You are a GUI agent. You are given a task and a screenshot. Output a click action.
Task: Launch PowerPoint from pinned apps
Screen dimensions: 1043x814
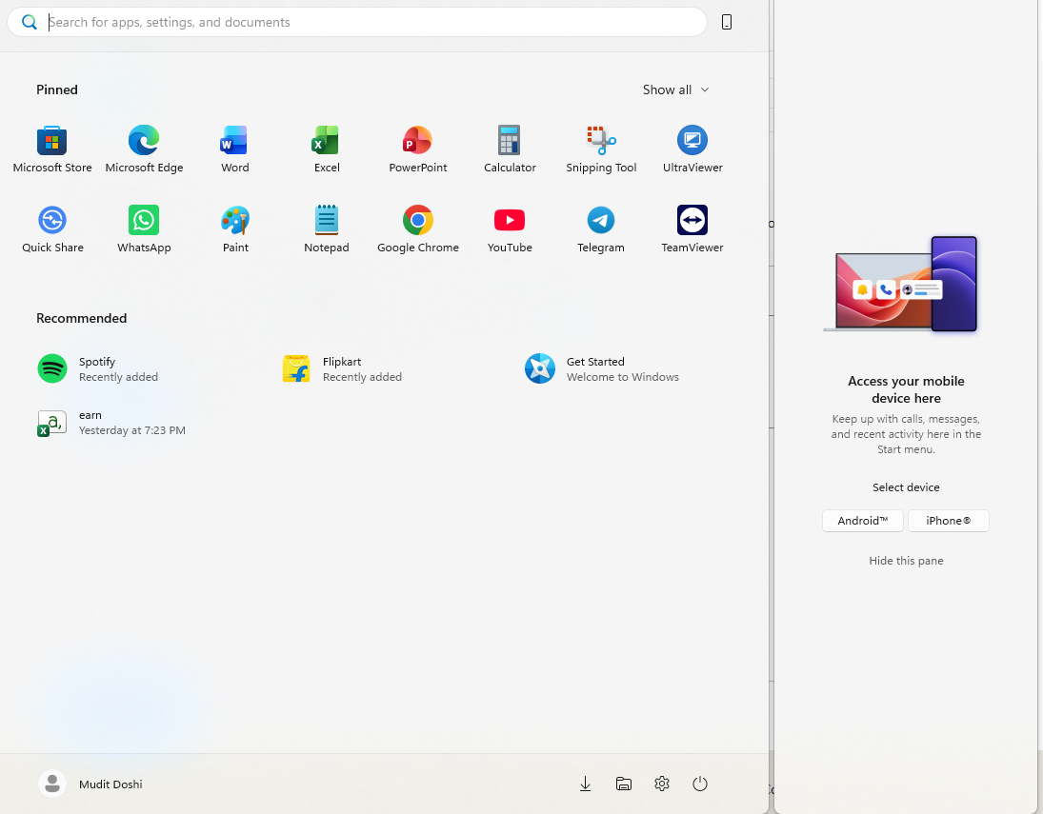pyautogui.click(x=418, y=149)
